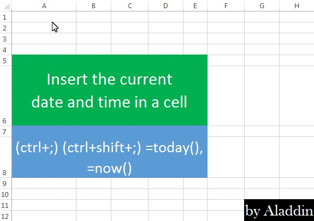Select column C header
This screenshot has width=314, height=221.
click(130, 6)
